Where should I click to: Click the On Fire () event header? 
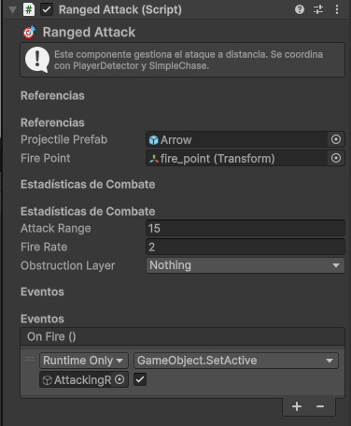coord(183,336)
